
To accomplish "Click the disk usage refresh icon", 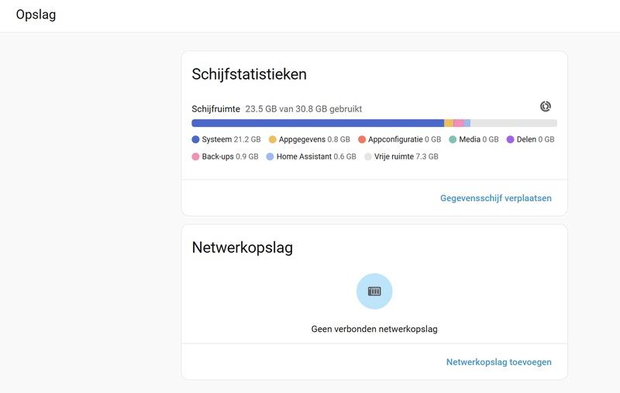I will [546, 106].
